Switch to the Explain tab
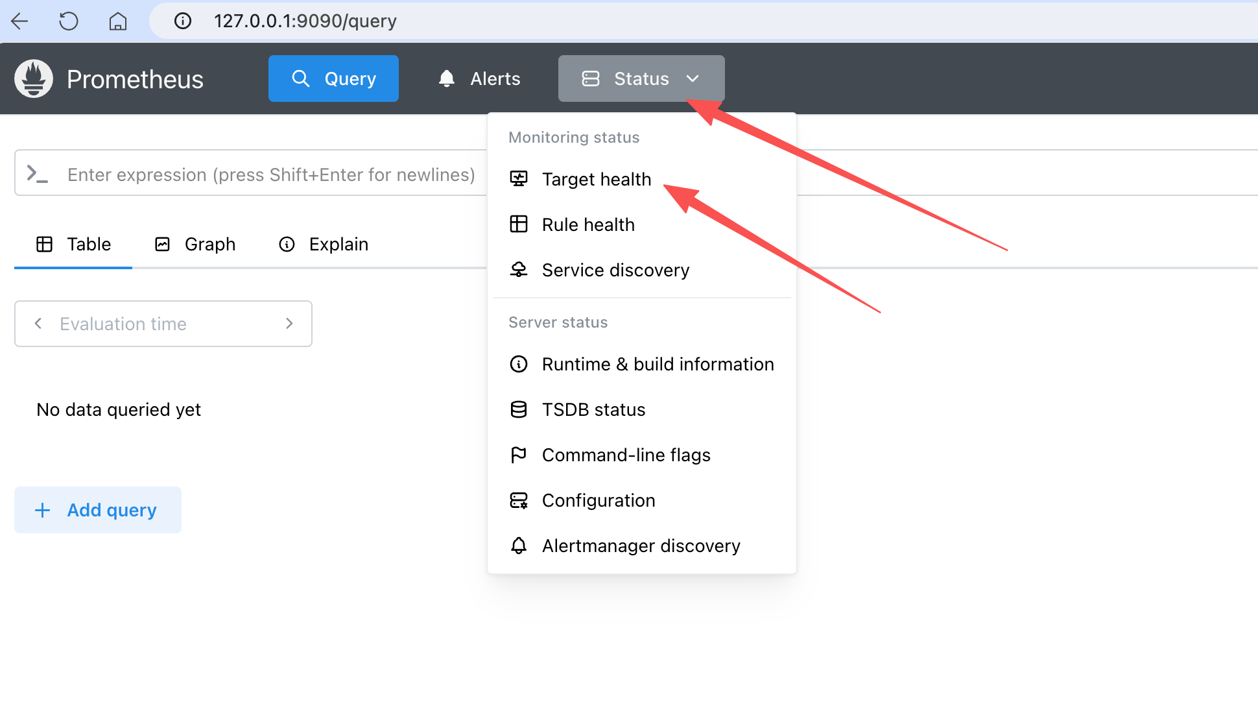The height and width of the screenshot is (711, 1258). point(324,244)
